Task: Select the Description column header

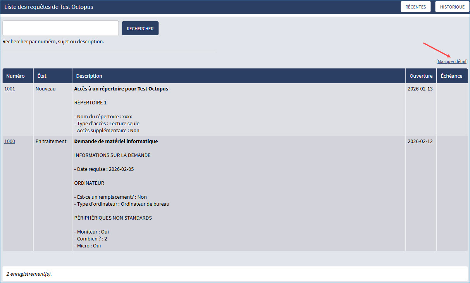Action: [x=89, y=76]
